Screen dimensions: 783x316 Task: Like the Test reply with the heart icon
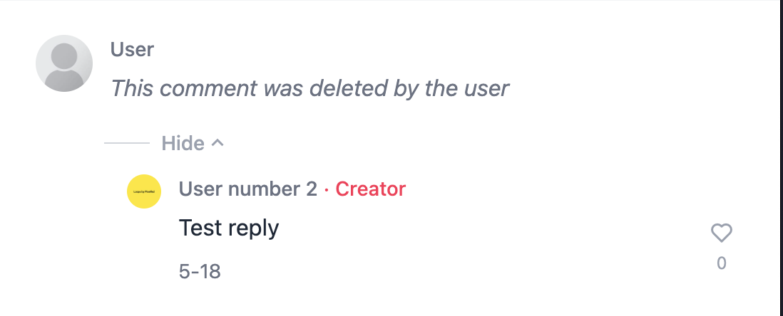[722, 233]
